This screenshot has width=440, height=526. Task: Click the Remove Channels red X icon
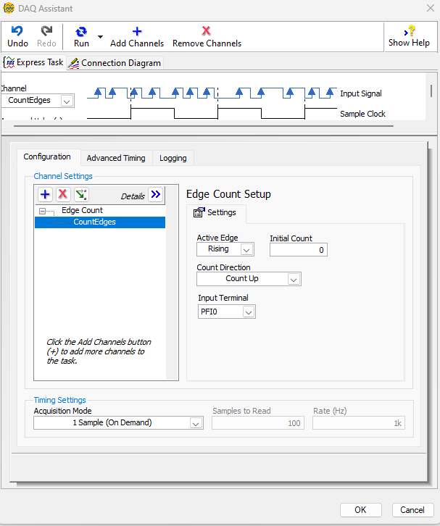[207, 31]
